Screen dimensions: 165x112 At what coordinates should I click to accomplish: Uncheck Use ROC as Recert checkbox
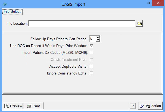tap(92, 46)
